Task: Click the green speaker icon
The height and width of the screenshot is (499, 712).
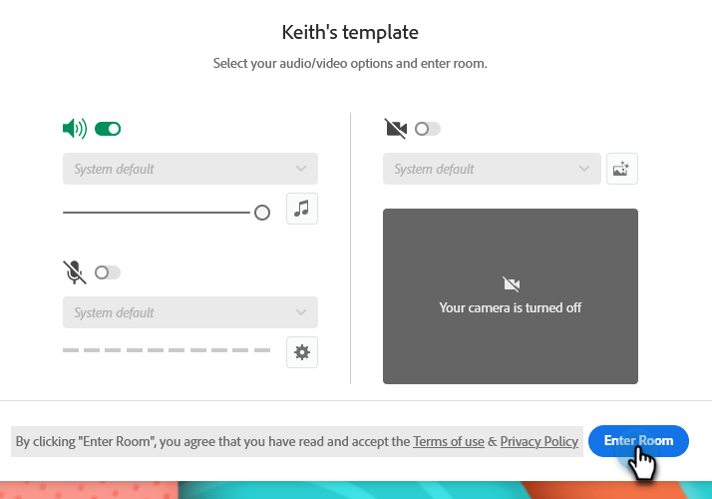Action: click(x=74, y=129)
